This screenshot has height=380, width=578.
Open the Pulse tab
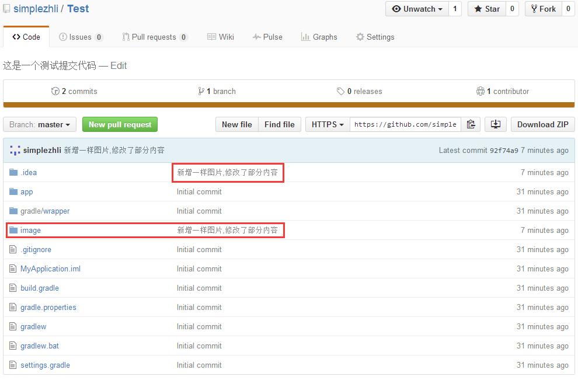tap(267, 37)
